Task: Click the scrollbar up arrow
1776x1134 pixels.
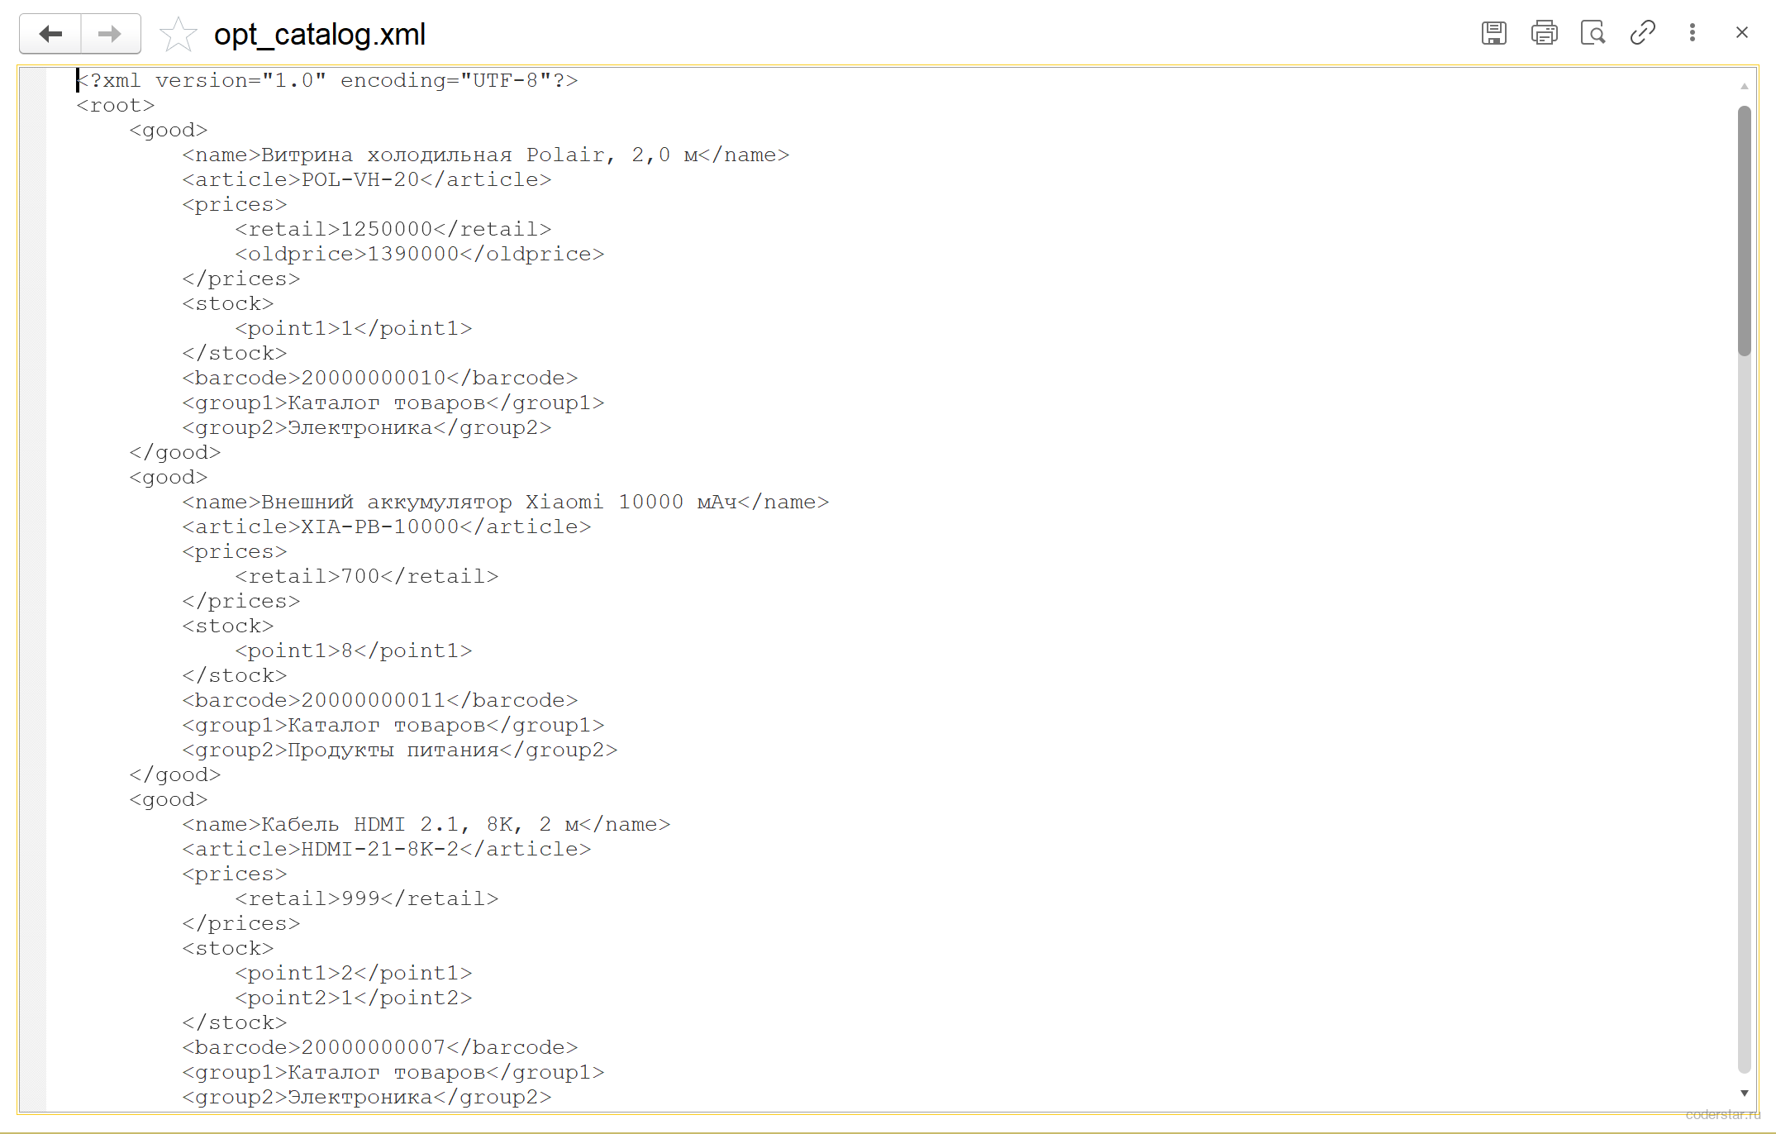Action: (x=1744, y=86)
